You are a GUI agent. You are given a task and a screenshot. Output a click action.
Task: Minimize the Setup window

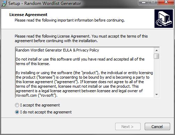(x=144, y=2)
